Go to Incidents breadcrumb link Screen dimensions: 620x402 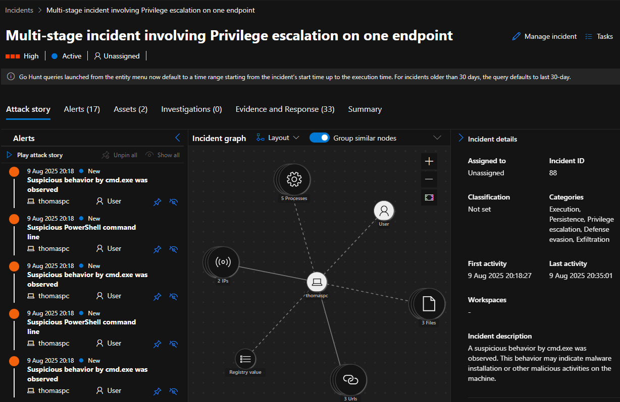[x=19, y=10]
